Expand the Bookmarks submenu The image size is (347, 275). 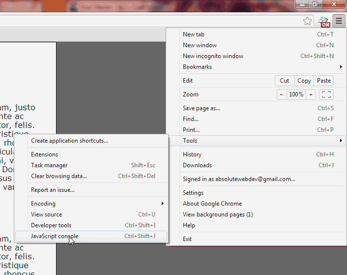point(262,67)
